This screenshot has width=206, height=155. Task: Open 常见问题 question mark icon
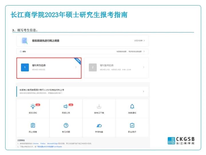click(66, 125)
